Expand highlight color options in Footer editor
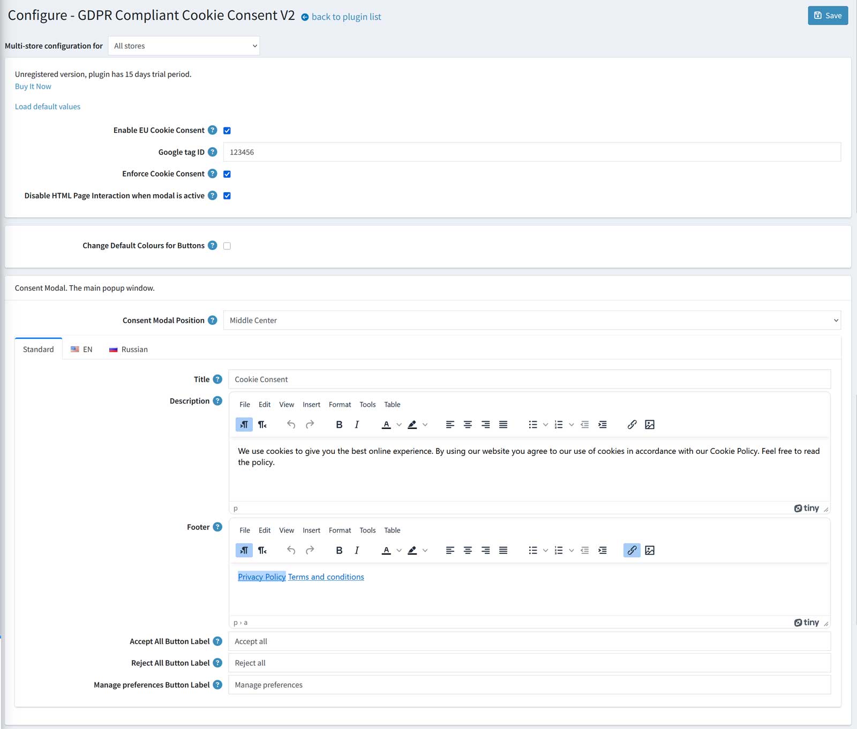Viewport: 857px width, 729px height. tap(425, 550)
